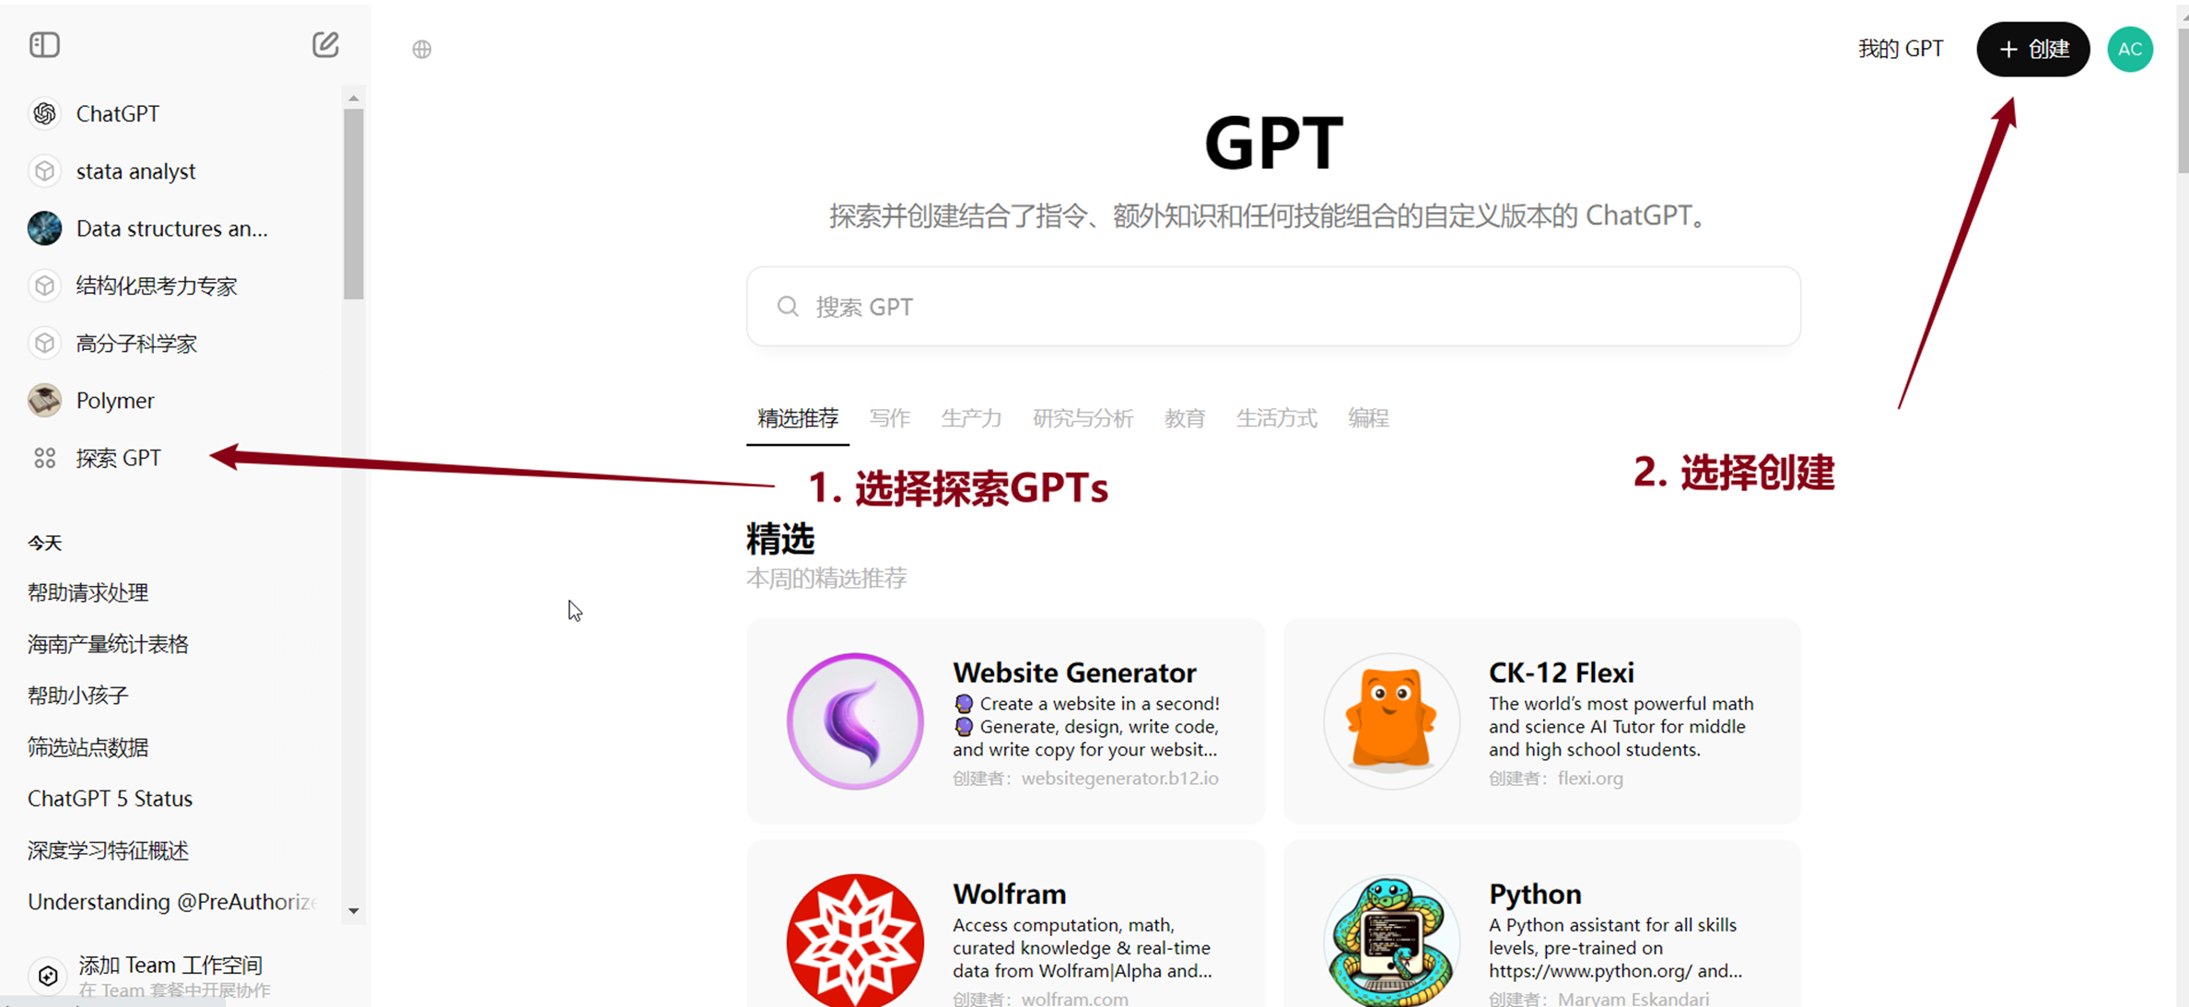The height and width of the screenshot is (1007, 2189).
Task: Start a new chat with pencil icon
Action: click(x=325, y=45)
